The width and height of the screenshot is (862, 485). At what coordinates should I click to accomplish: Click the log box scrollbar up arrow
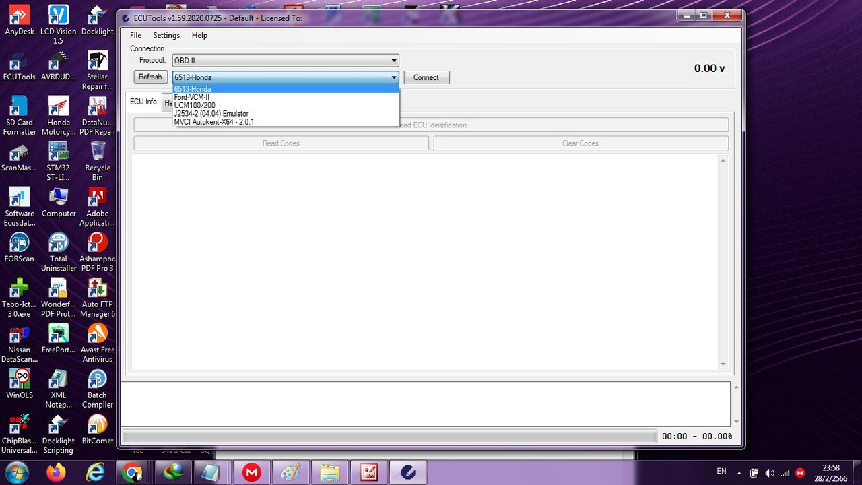[x=735, y=387]
